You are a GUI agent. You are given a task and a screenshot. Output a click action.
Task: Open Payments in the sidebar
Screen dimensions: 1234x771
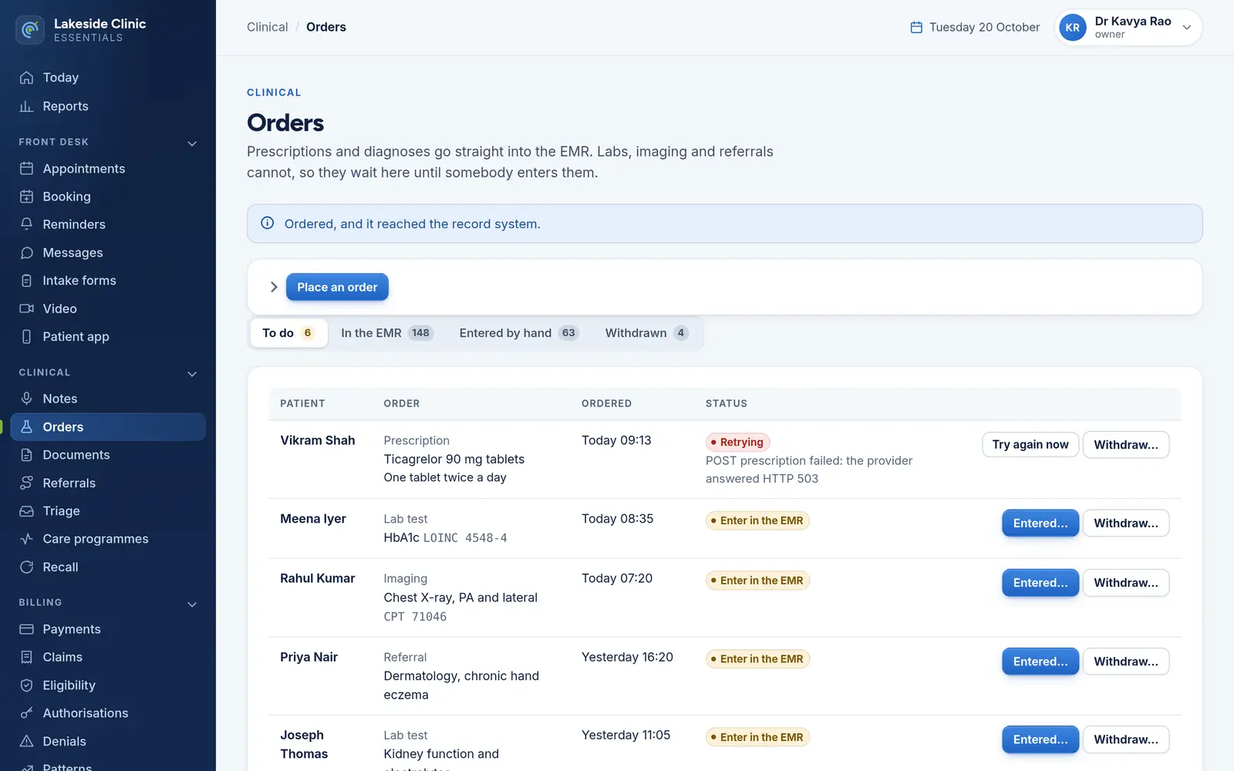pyautogui.click(x=108, y=629)
